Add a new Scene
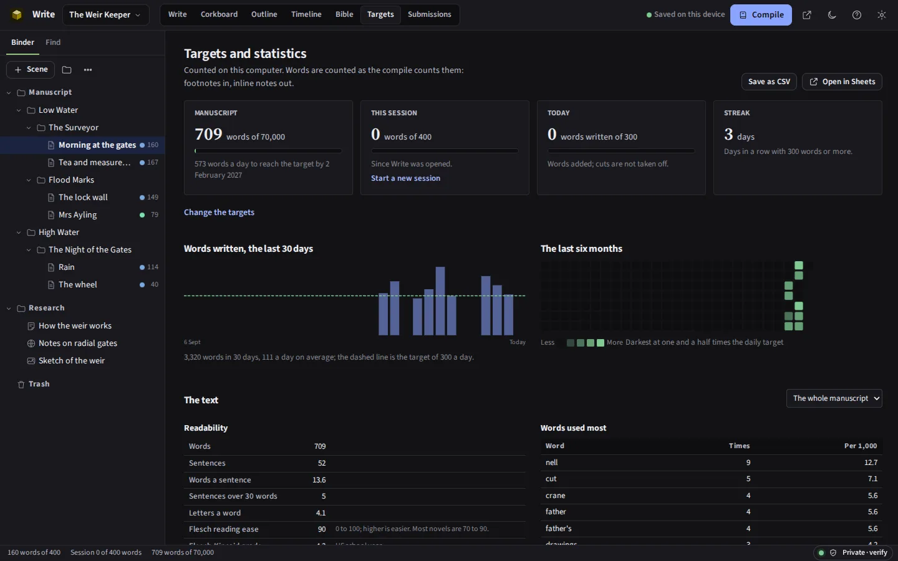The image size is (898, 561). 31,70
